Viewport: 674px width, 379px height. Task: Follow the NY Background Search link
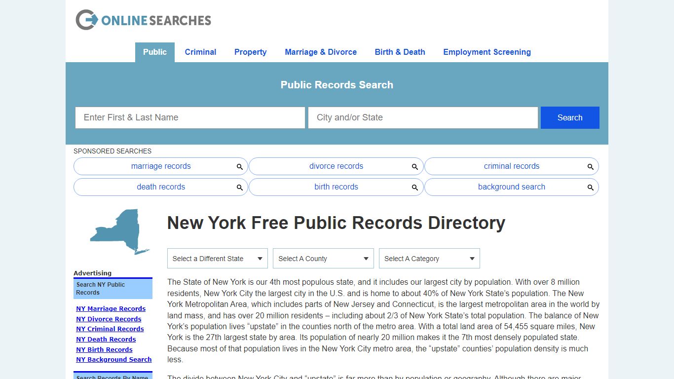(x=113, y=360)
